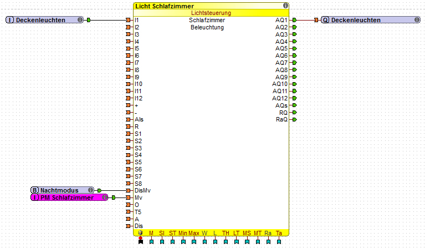Select the A input connector
425x248 pixels.
128,219
